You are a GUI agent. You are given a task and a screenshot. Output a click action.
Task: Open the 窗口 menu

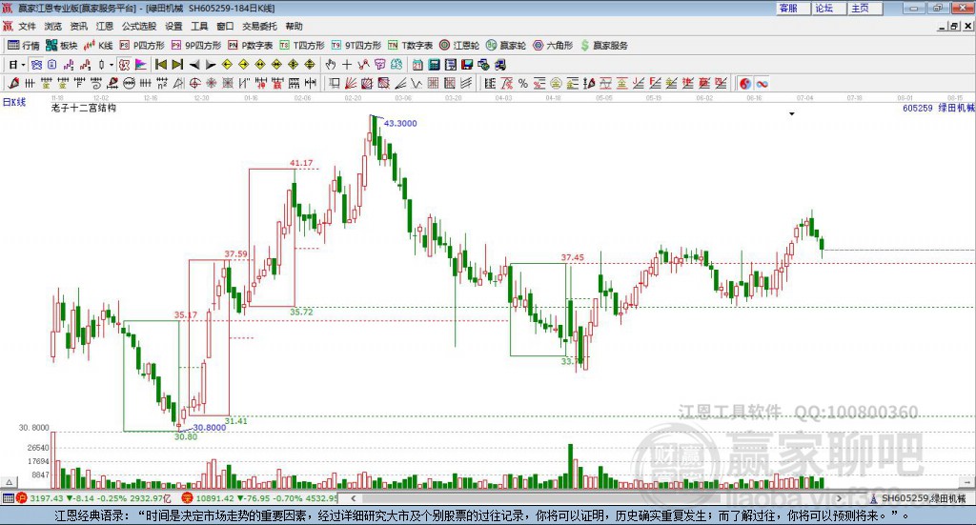coord(225,26)
